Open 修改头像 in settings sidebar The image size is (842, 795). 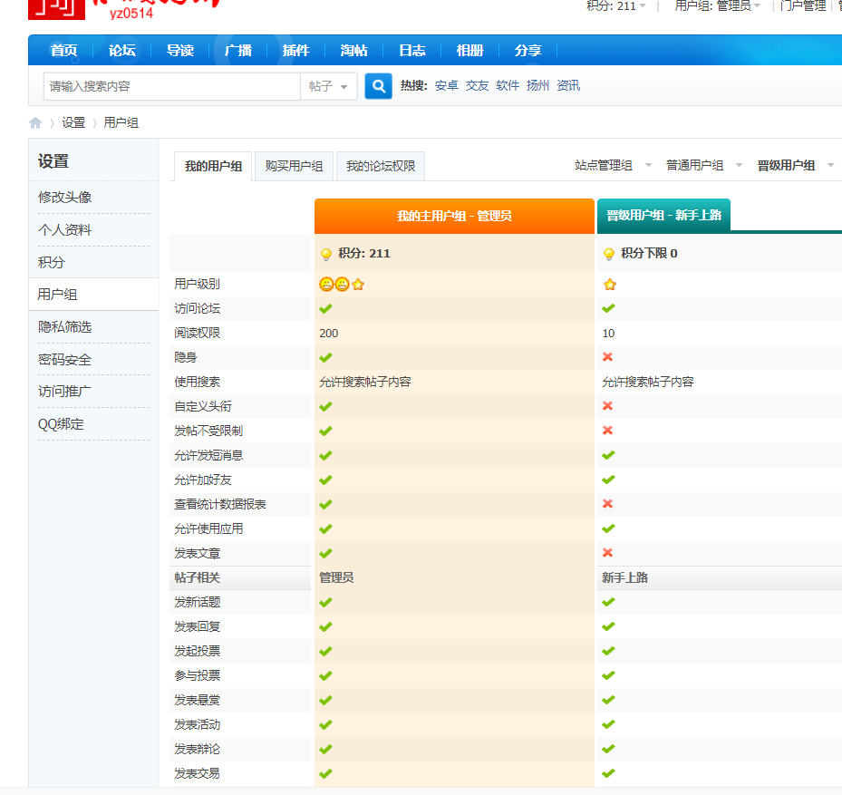tap(65, 197)
